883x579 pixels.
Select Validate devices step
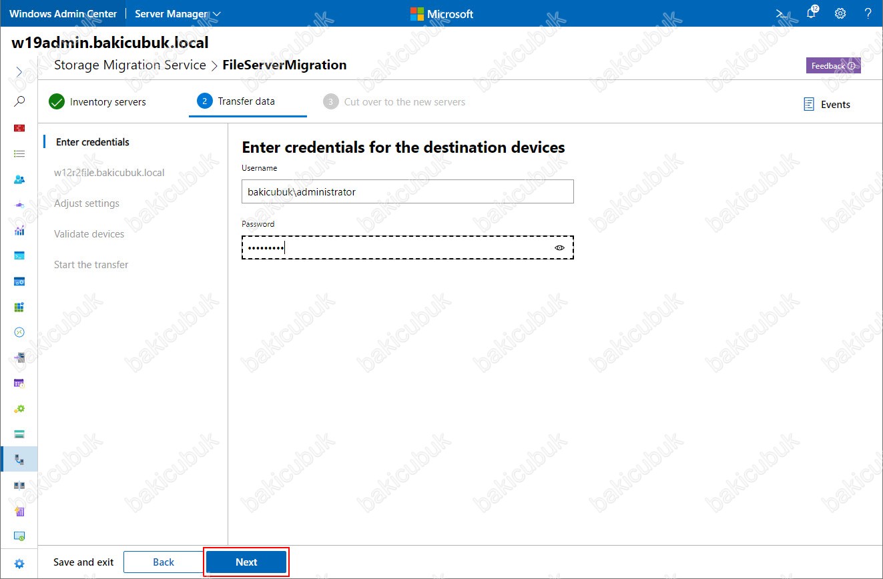89,234
